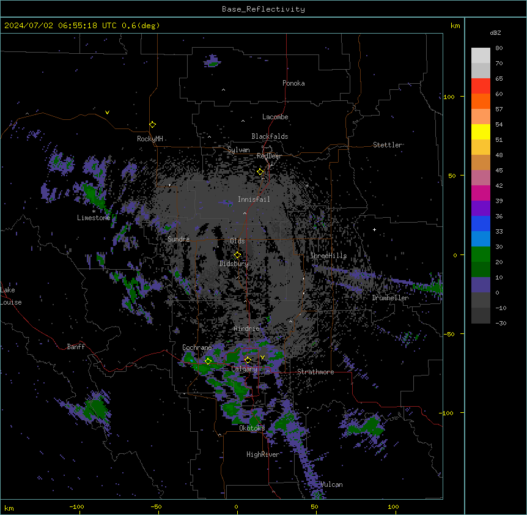Select the bright yellow 51–54 dBZ swatch
The image size is (527, 515).
481,132
